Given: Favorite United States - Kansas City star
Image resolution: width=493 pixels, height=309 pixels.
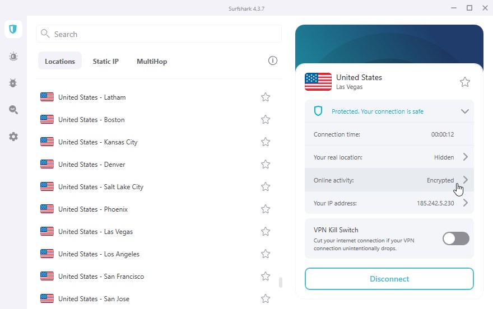Looking at the screenshot, I should [266, 142].
